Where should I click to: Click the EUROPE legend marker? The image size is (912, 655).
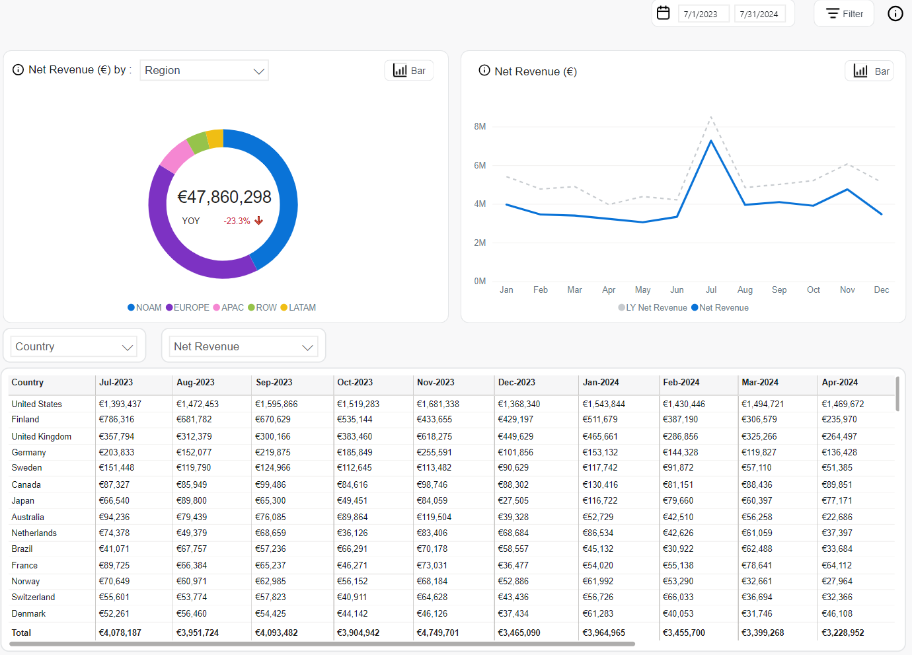coord(169,307)
